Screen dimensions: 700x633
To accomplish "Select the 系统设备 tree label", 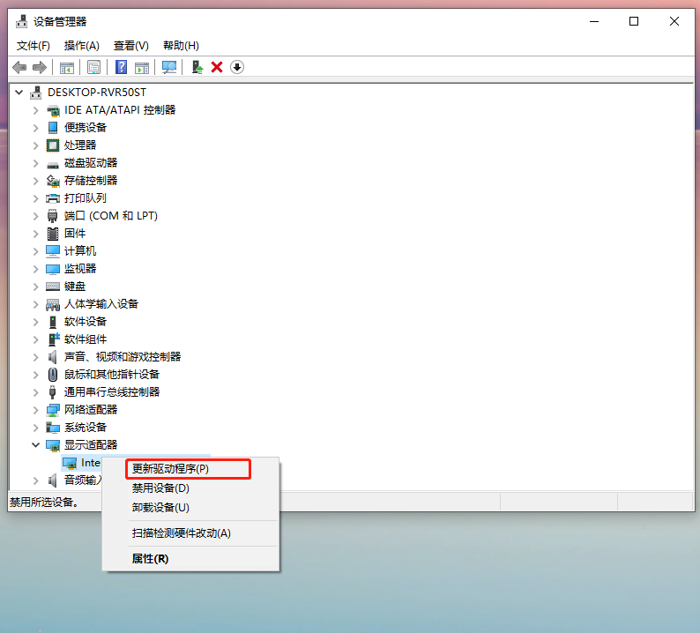I will point(86,428).
